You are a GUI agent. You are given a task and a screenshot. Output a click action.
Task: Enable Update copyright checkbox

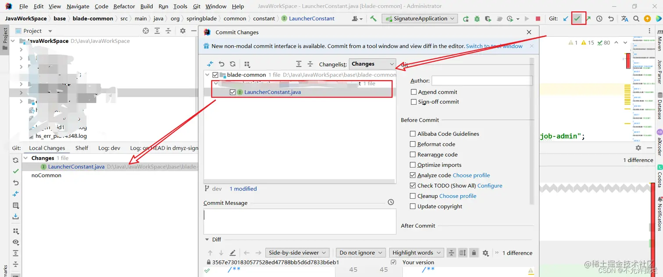pyautogui.click(x=413, y=206)
